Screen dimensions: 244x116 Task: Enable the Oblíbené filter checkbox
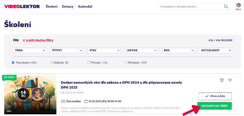coord(51,63)
